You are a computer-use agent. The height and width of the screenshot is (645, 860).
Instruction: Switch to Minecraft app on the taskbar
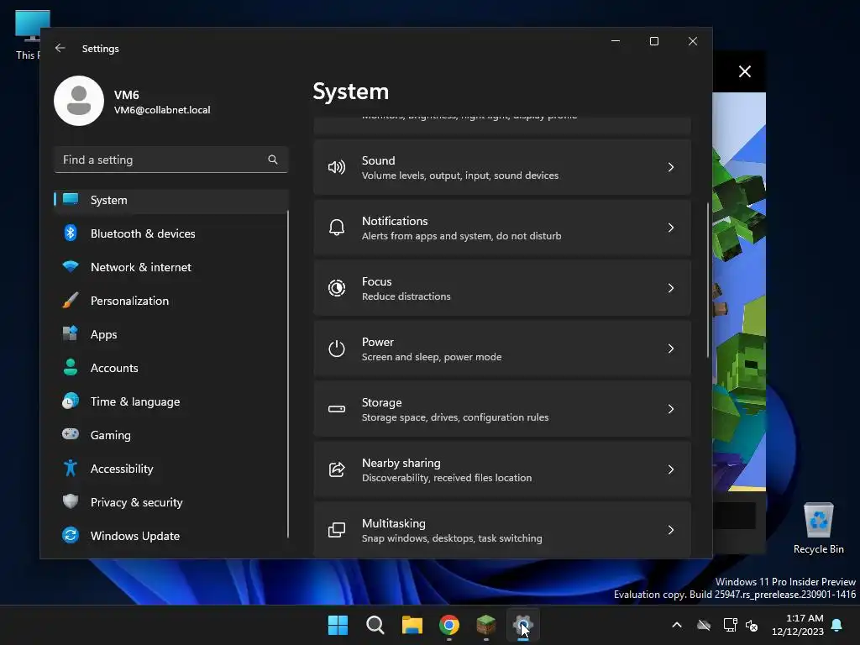tap(486, 625)
